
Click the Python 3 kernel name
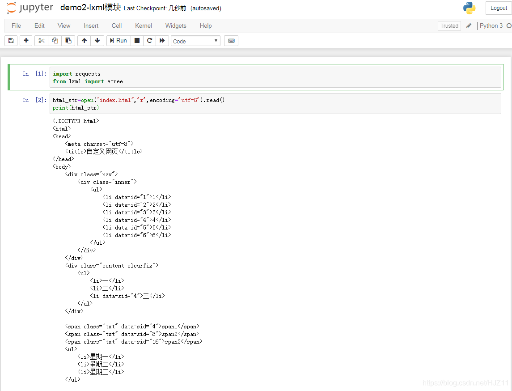tap(491, 26)
